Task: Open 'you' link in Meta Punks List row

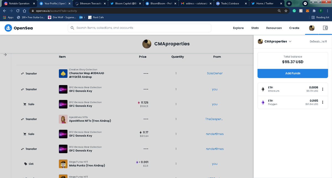Action: (x=215, y=164)
